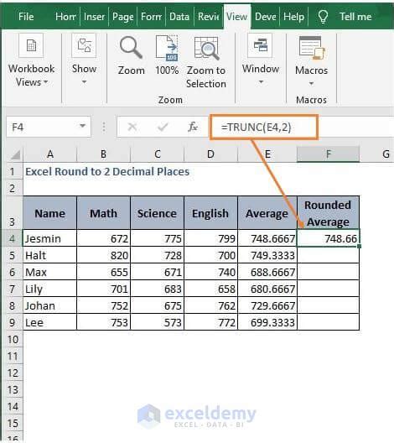Select column C header
The image size is (394, 443).
click(158, 154)
